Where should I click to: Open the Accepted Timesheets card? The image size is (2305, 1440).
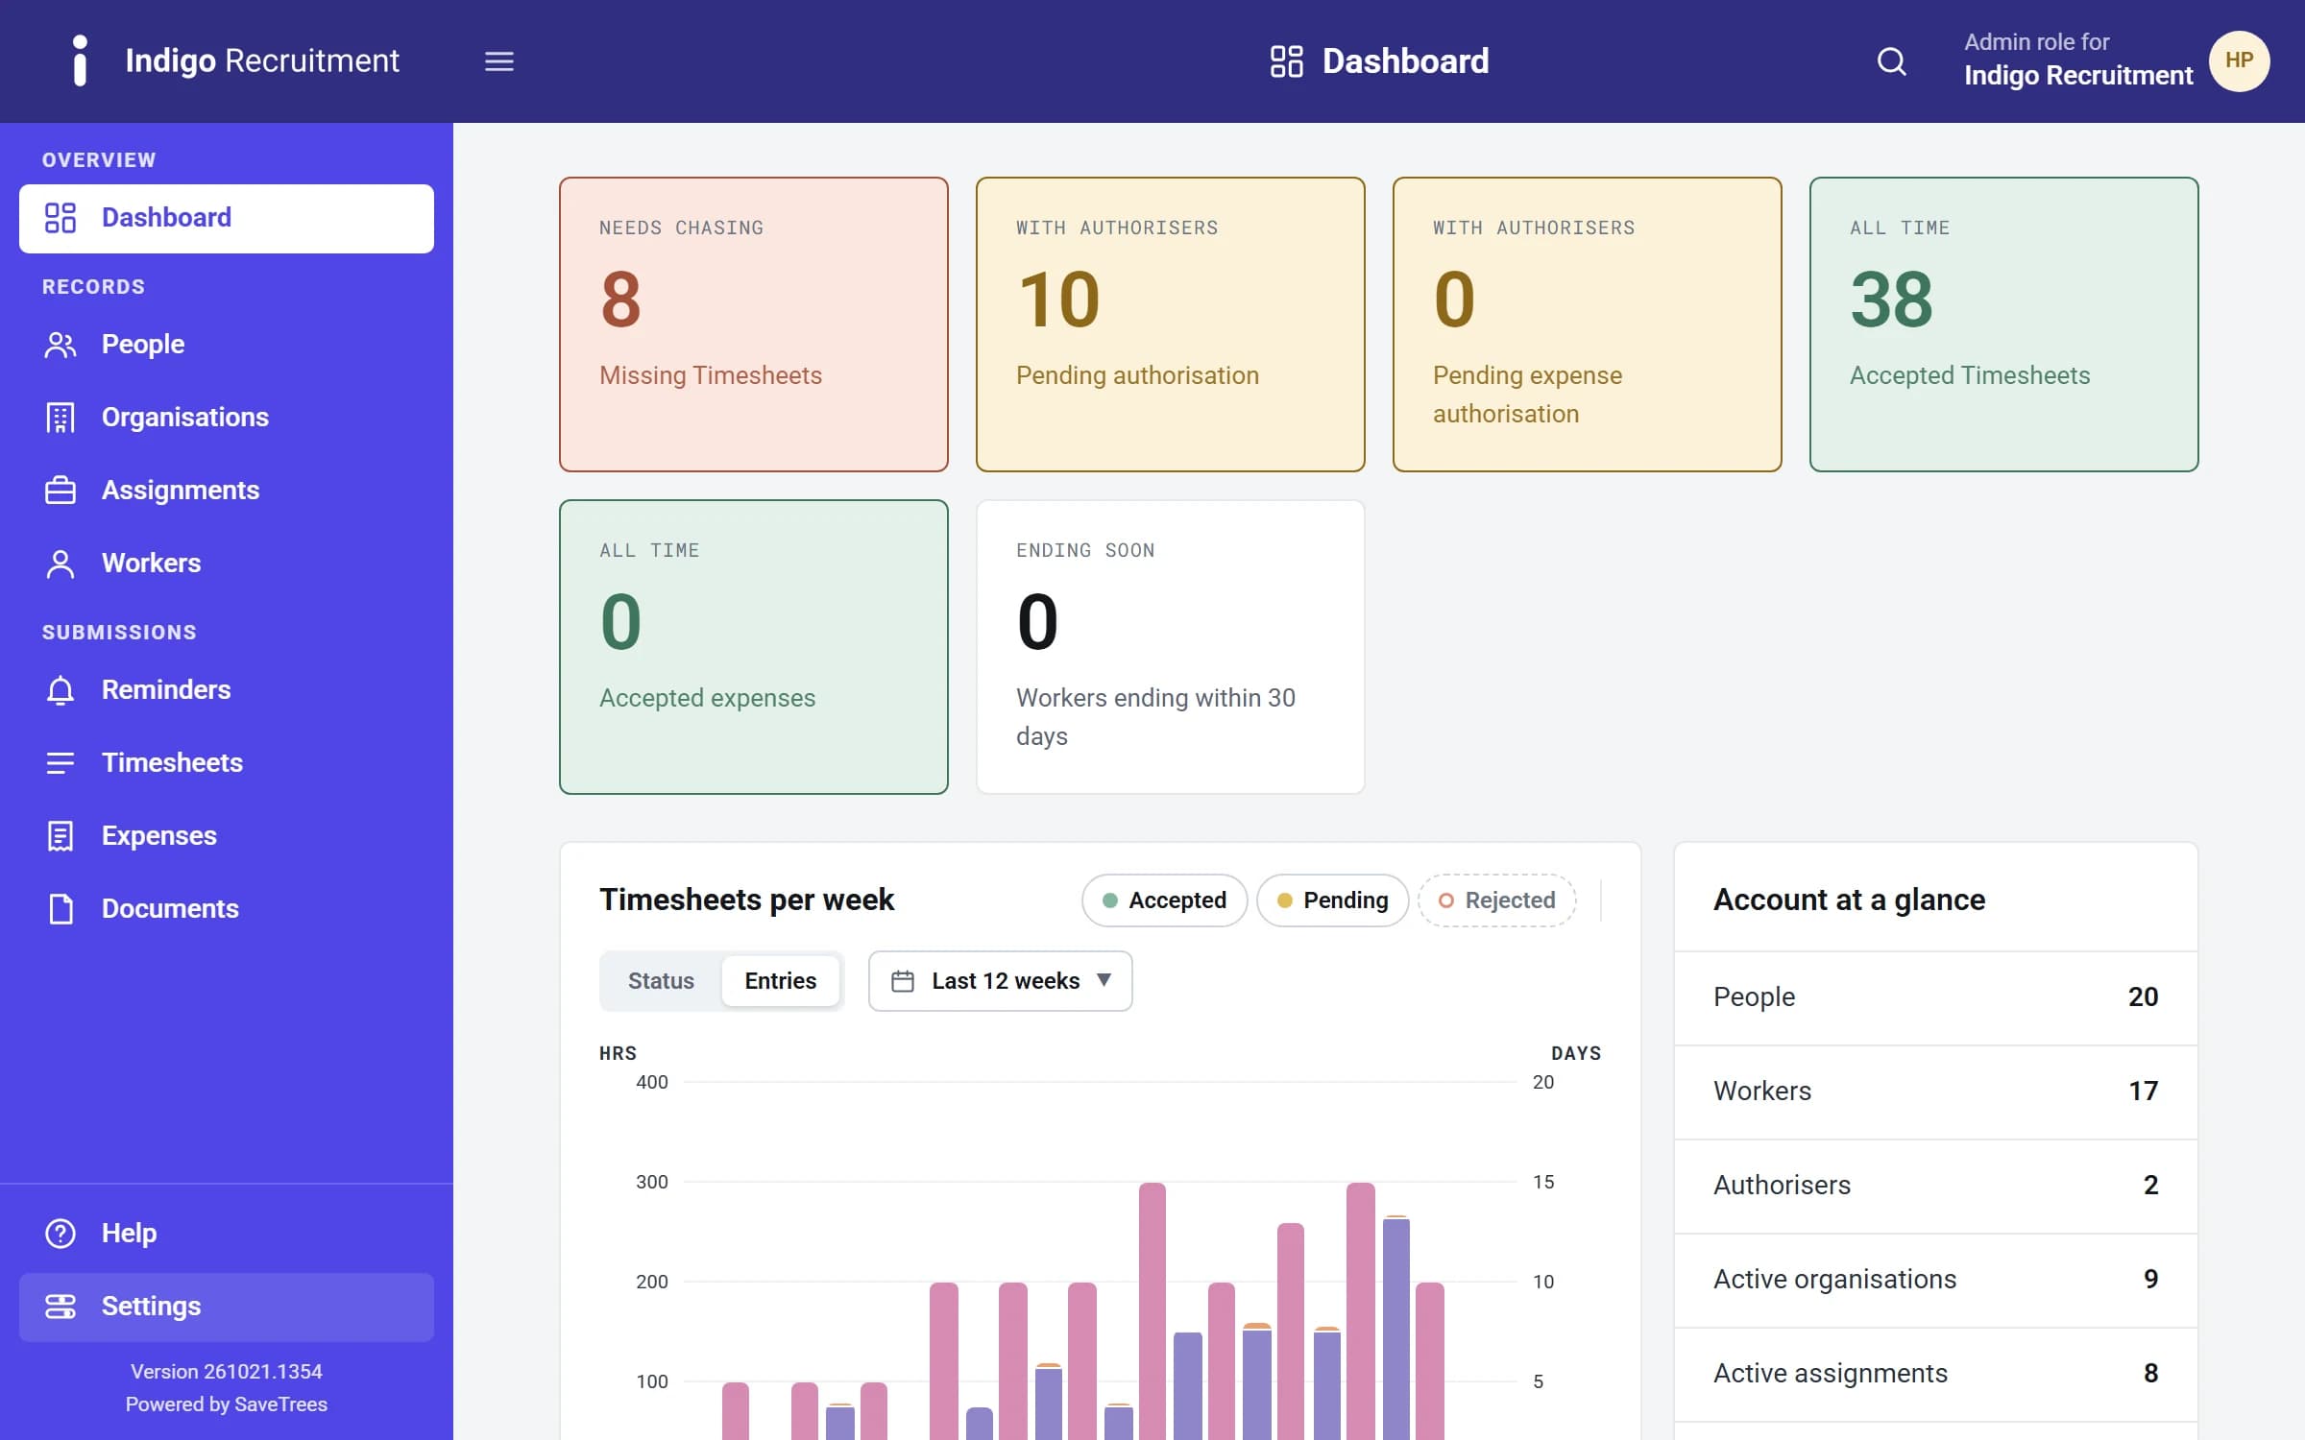2004,324
